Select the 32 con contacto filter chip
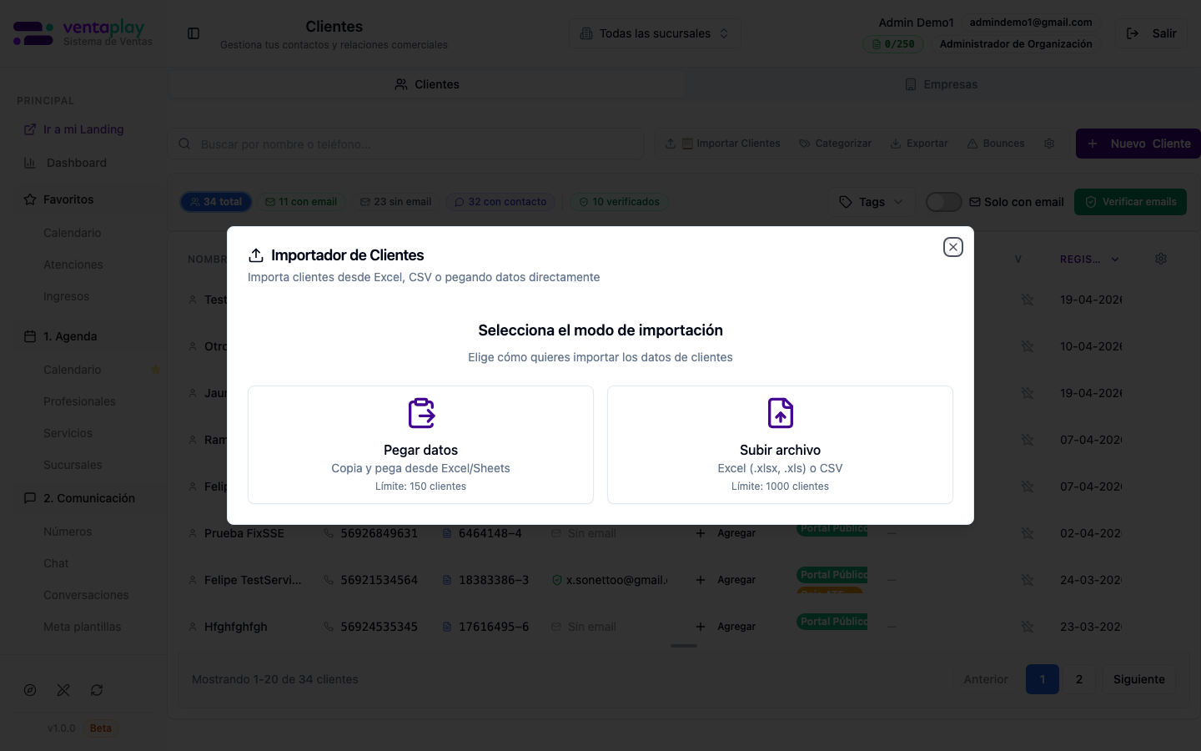 (x=500, y=202)
